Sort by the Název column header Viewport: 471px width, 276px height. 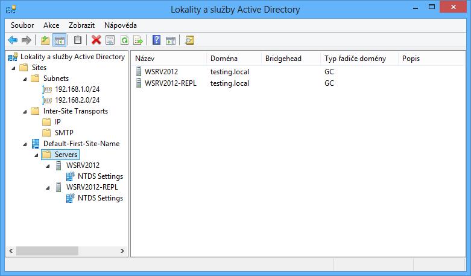click(169, 59)
